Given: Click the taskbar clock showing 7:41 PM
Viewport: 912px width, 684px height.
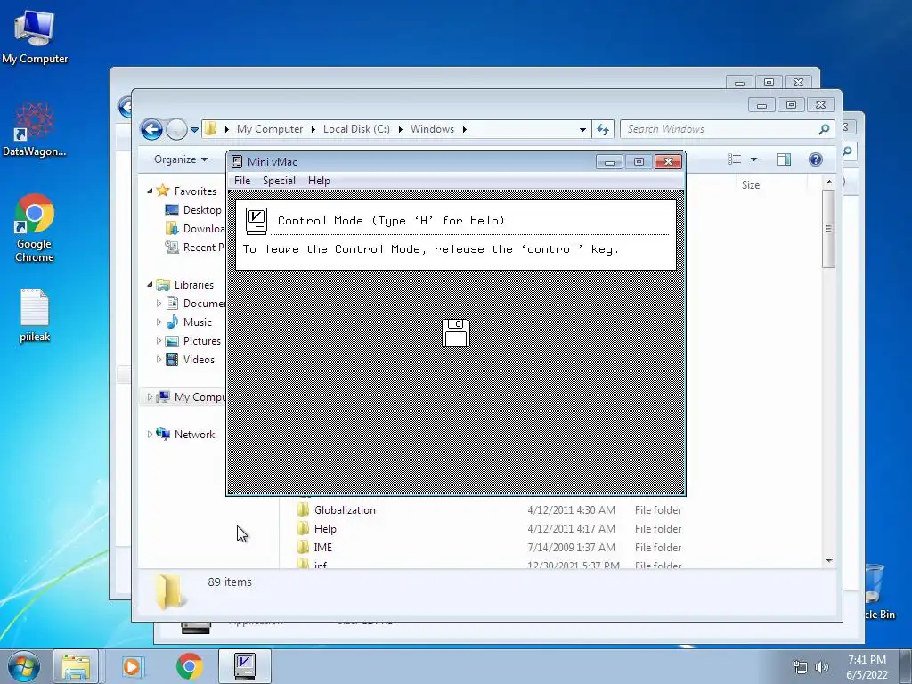Looking at the screenshot, I should [867, 667].
